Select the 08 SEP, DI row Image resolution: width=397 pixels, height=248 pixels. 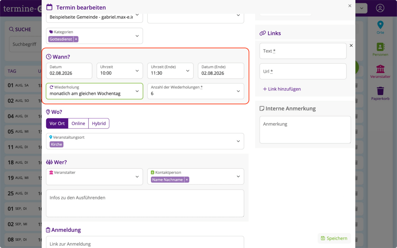click(23, 240)
